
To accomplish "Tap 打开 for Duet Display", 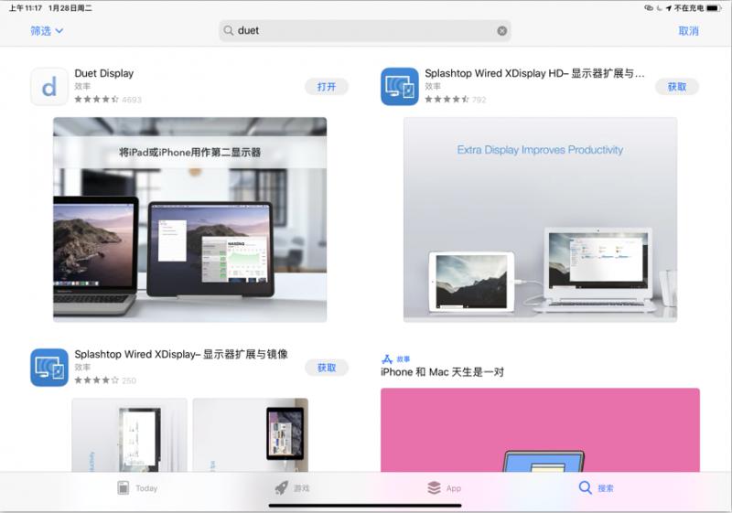I will (327, 87).
